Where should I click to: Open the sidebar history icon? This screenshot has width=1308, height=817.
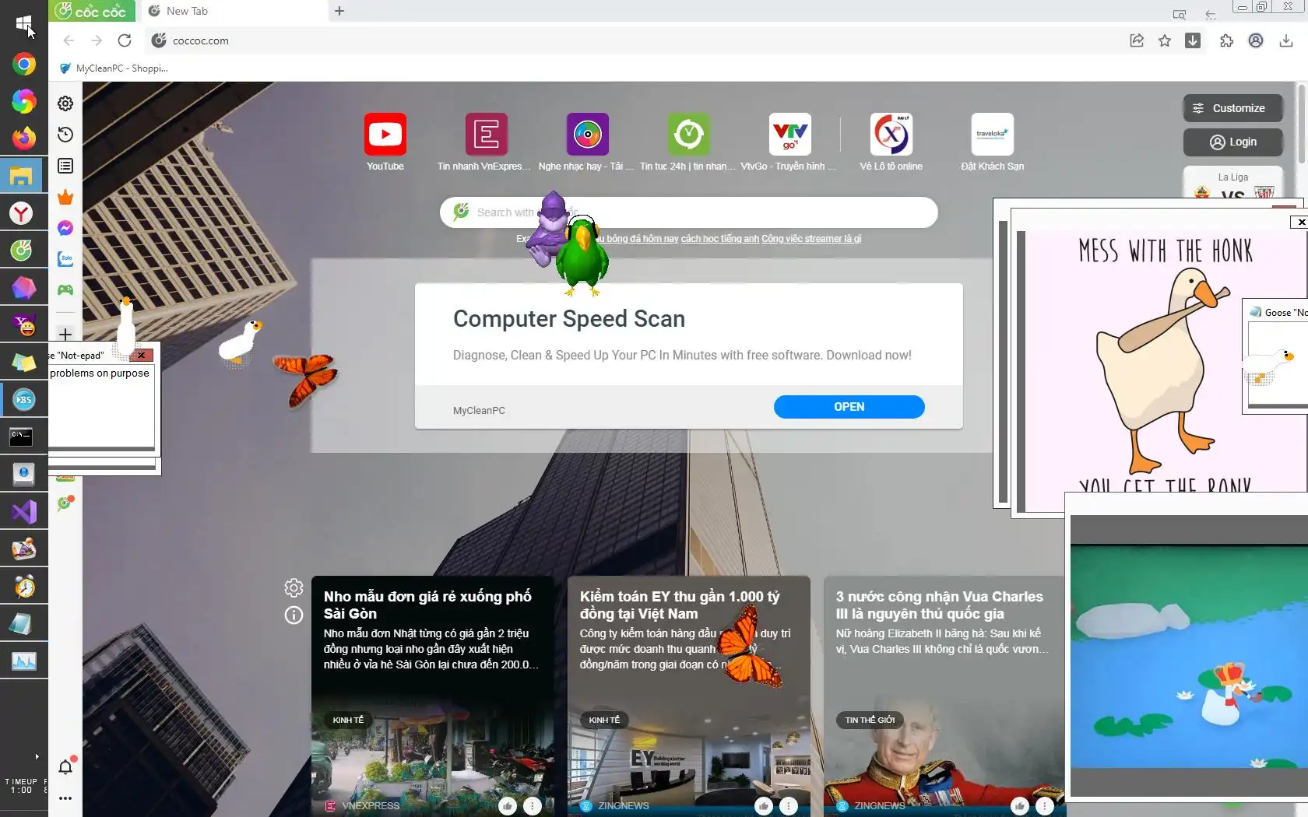[x=65, y=135]
